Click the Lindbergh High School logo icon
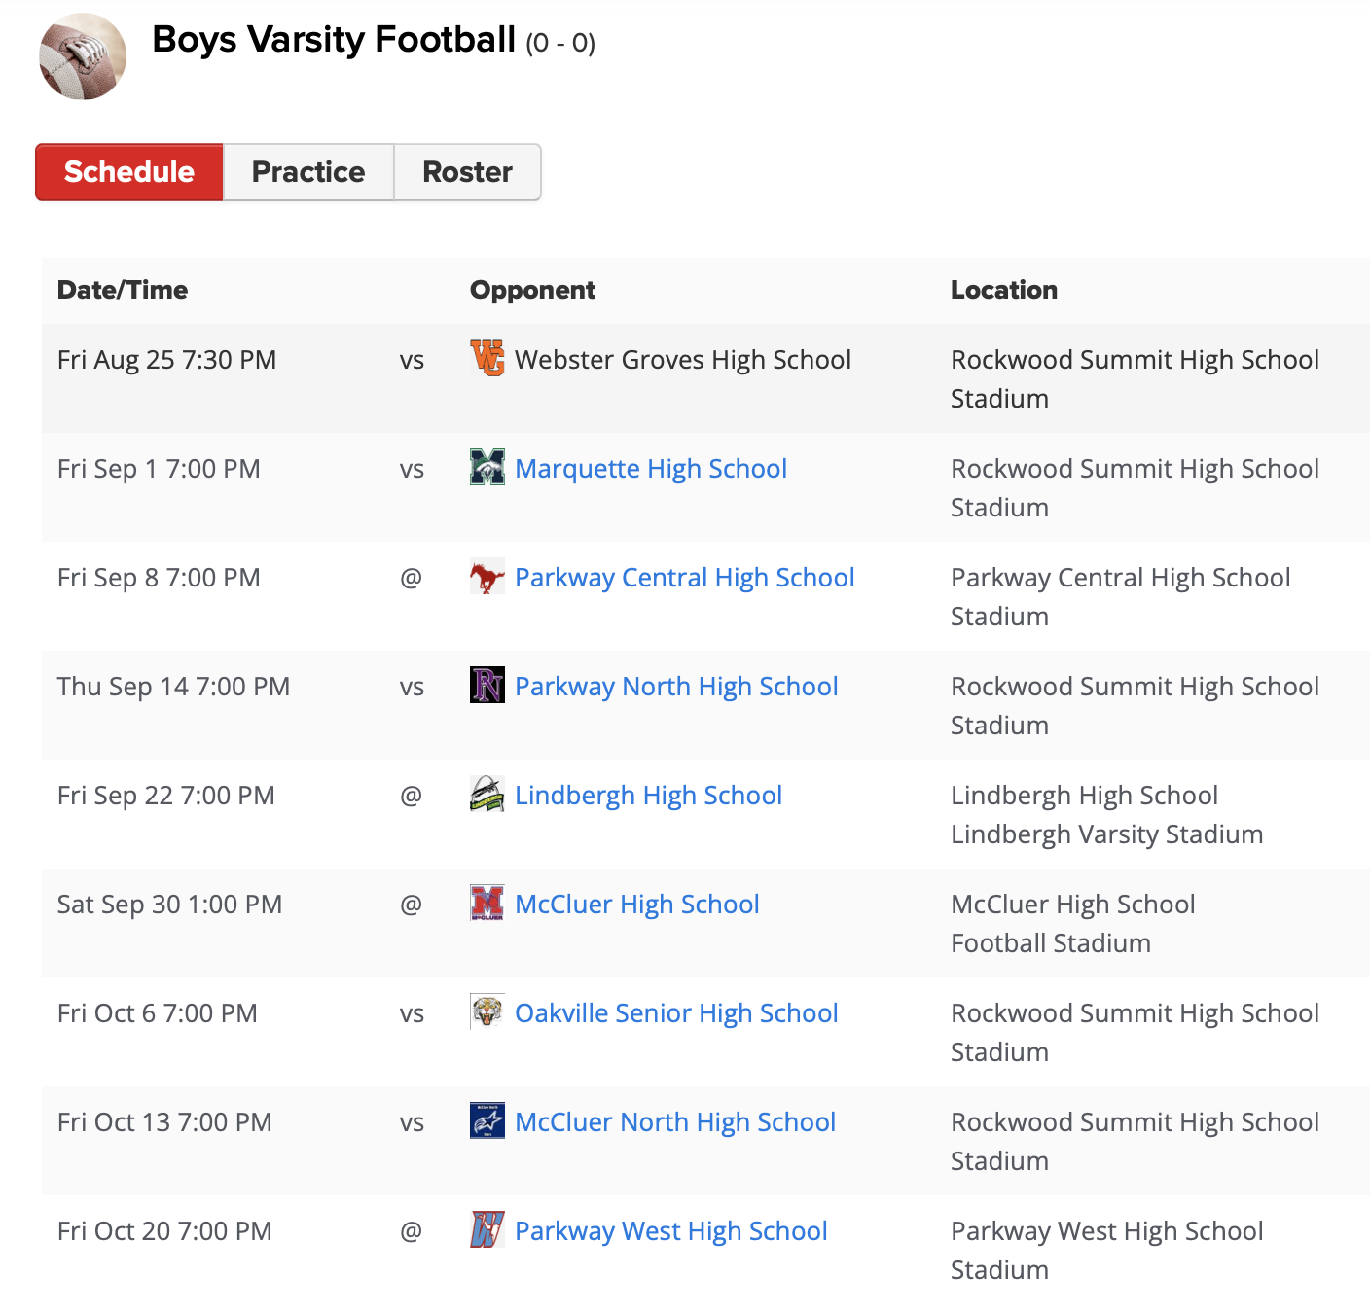Image resolution: width=1370 pixels, height=1313 pixels. pyautogui.click(x=487, y=795)
